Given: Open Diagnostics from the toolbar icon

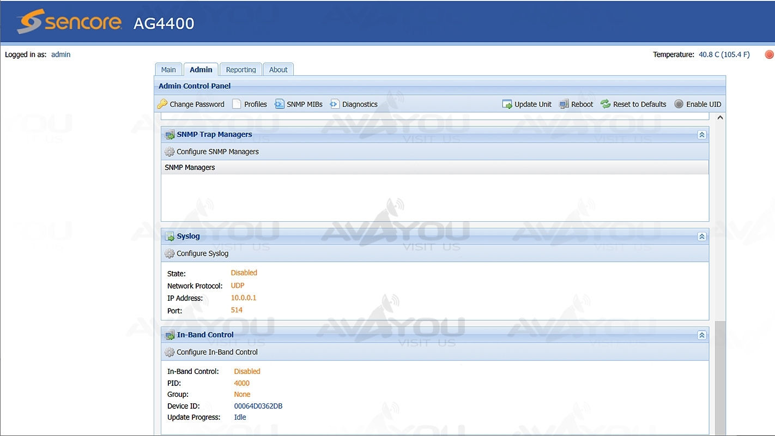Looking at the screenshot, I should pos(335,104).
